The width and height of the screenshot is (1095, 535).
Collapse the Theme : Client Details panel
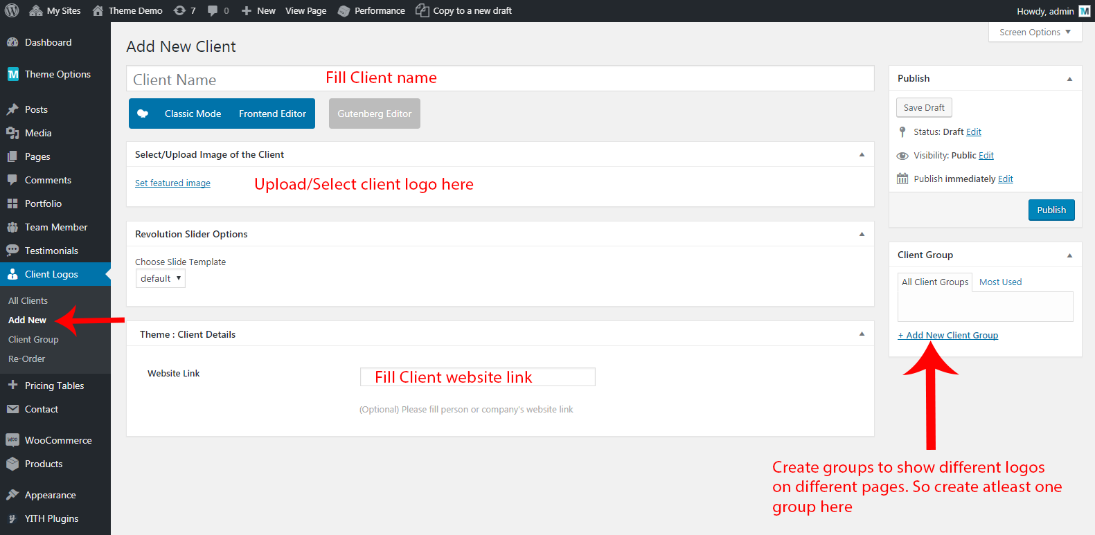tap(862, 334)
